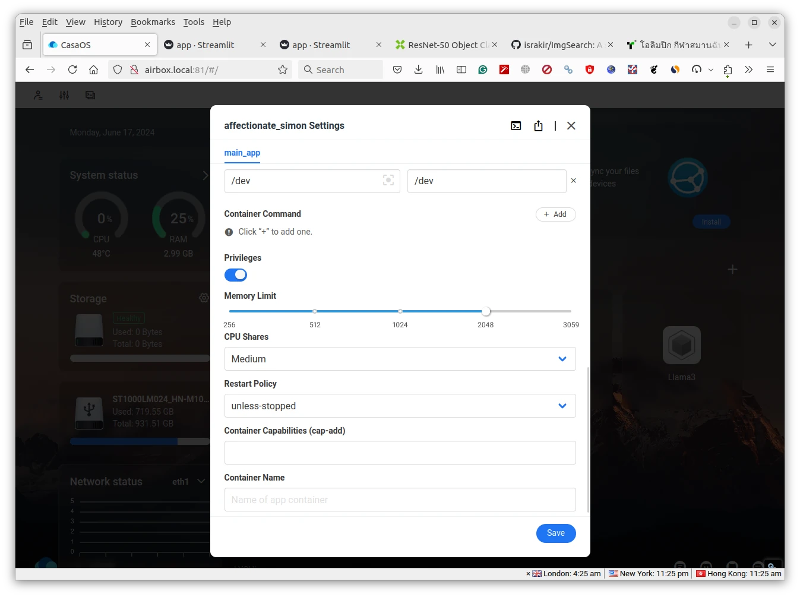Image resolution: width=800 pixels, height=597 pixels.
Task: Open the Pocket save icon
Action: [x=397, y=70]
